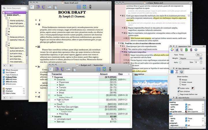Select the Never show handles option
Viewport: 208px width, 130px height.
pyautogui.click(x=180, y=84)
